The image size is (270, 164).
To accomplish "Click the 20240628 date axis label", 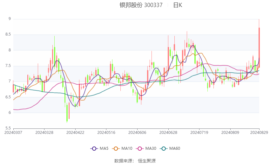I will [x=168, y=133].
